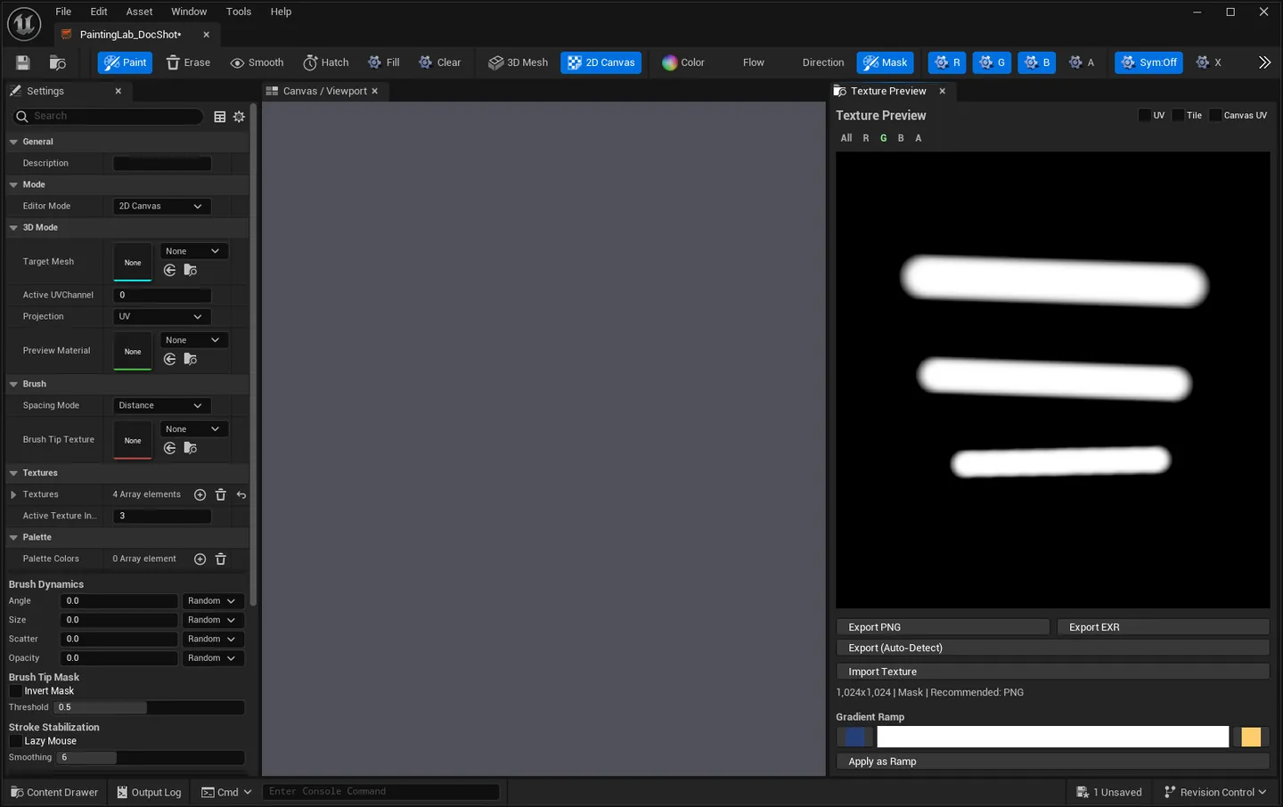Adjust the Brush Tip Mask Threshold slider
Viewport: 1283px width, 807px height.
[149, 707]
